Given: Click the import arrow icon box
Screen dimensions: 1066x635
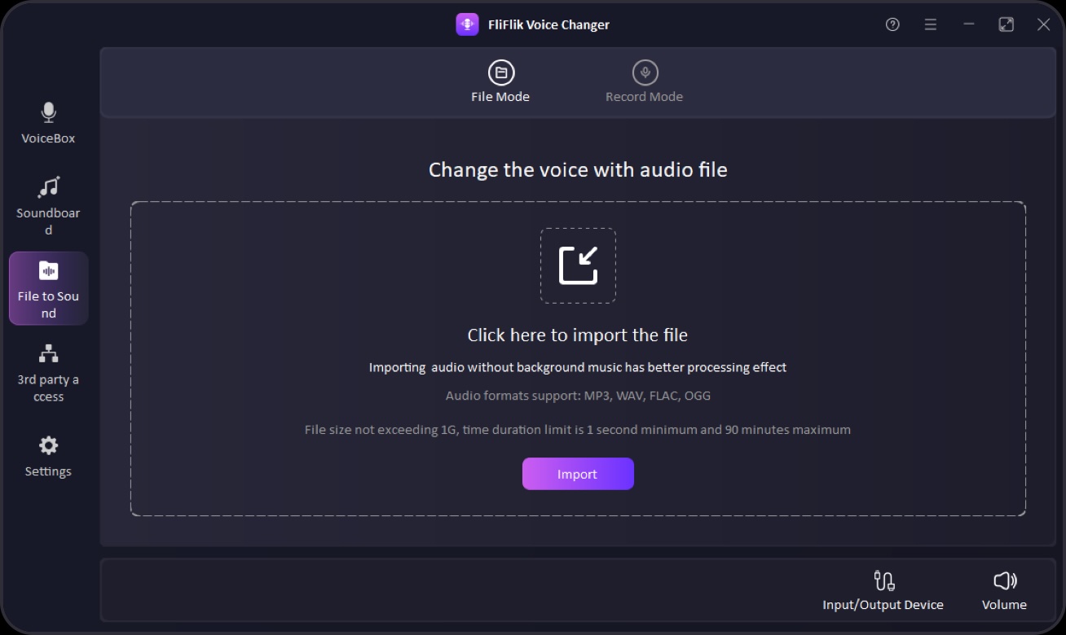Looking at the screenshot, I should (578, 265).
